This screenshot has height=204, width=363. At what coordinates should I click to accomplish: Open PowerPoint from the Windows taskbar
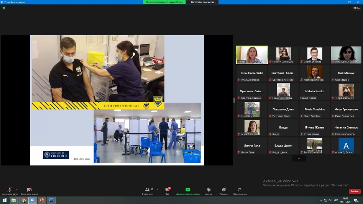click(42, 200)
